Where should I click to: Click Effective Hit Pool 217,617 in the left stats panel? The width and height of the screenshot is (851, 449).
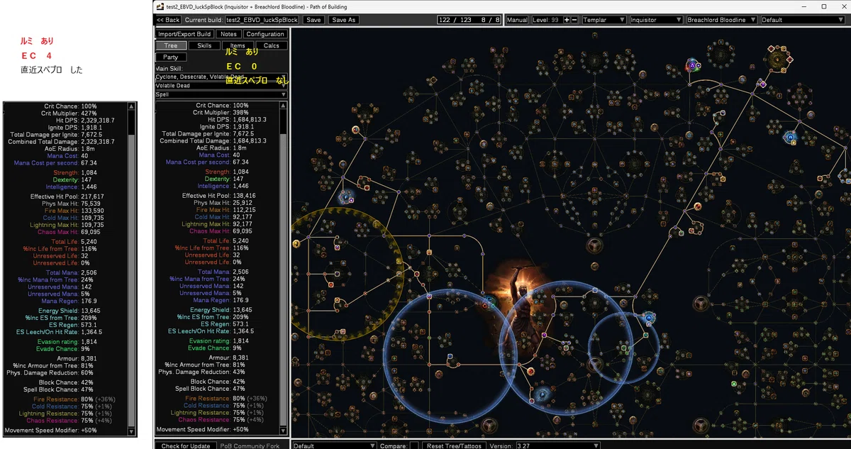click(67, 196)
